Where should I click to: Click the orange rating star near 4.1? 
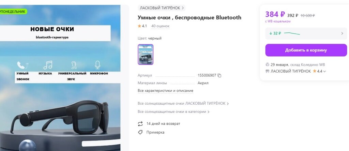139,26
